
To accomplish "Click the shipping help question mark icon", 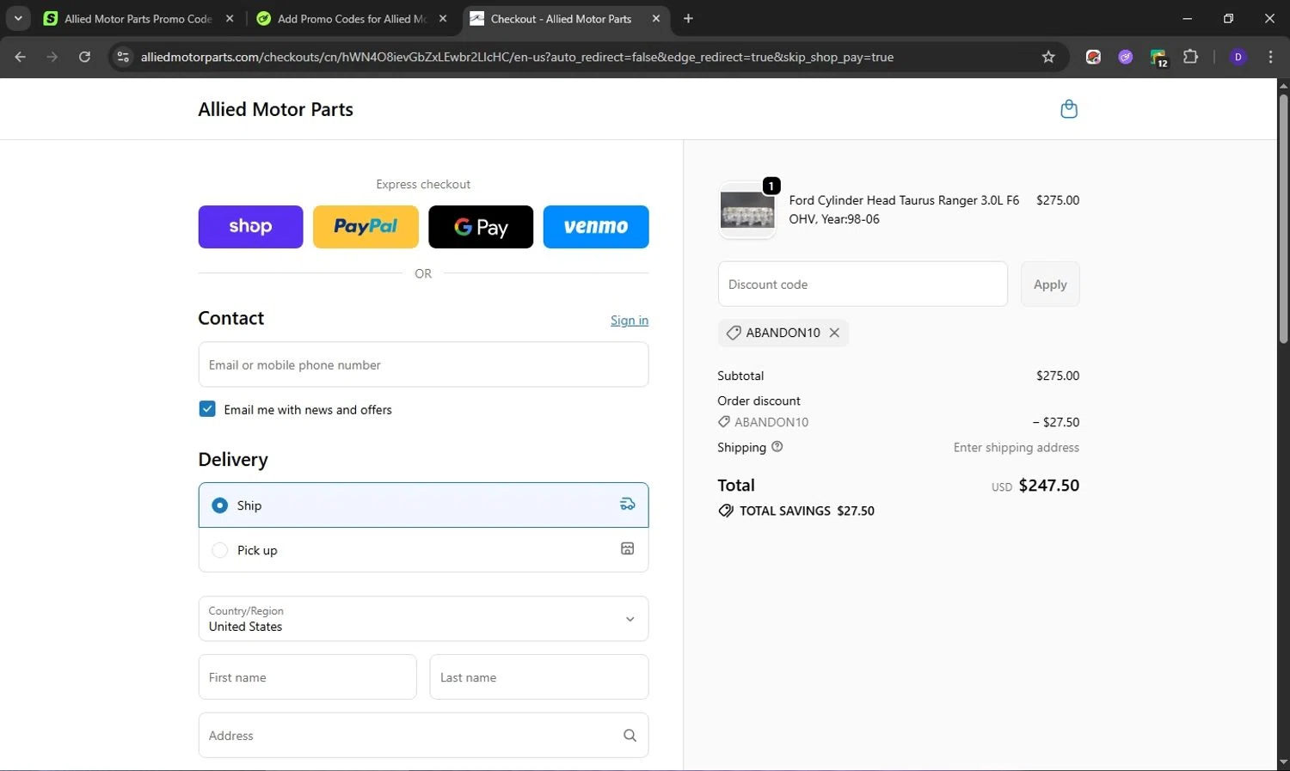I will pyautogui.click(x=777, y=447).
